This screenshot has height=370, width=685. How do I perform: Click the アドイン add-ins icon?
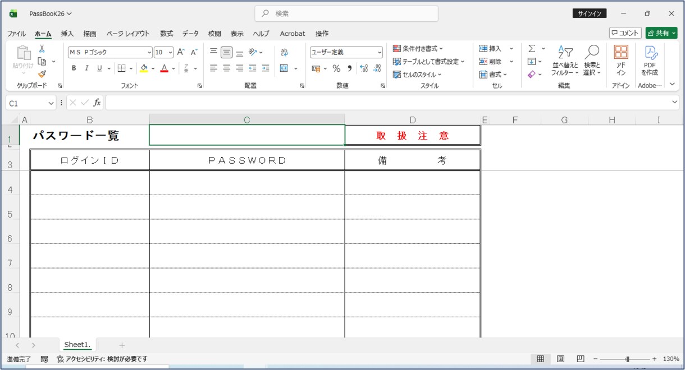click(621, 61)
